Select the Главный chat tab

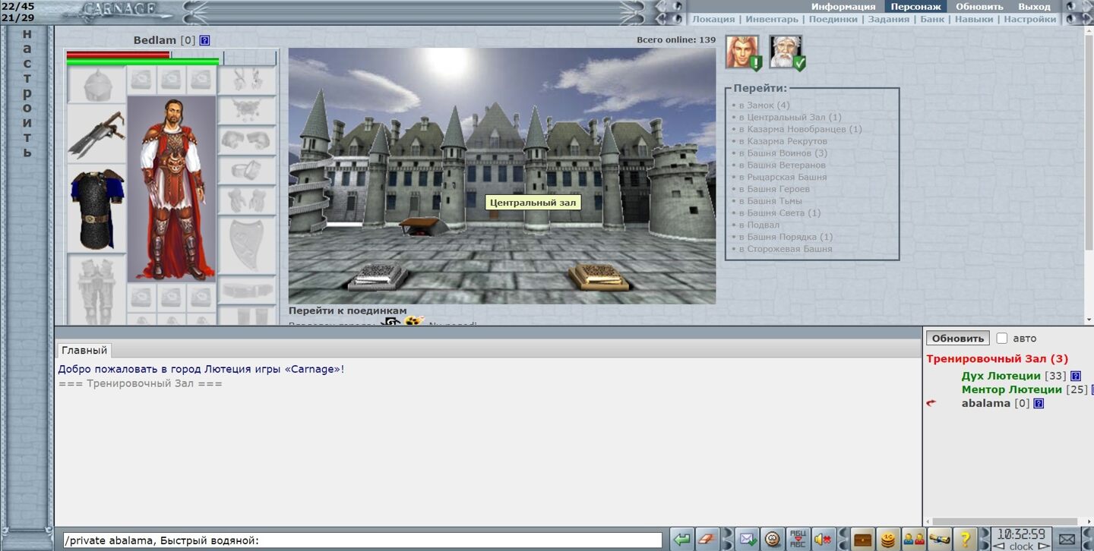[x=84, y=351]
